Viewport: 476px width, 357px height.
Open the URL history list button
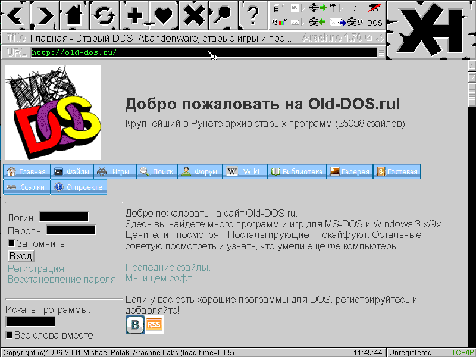(x=381, y=53)
